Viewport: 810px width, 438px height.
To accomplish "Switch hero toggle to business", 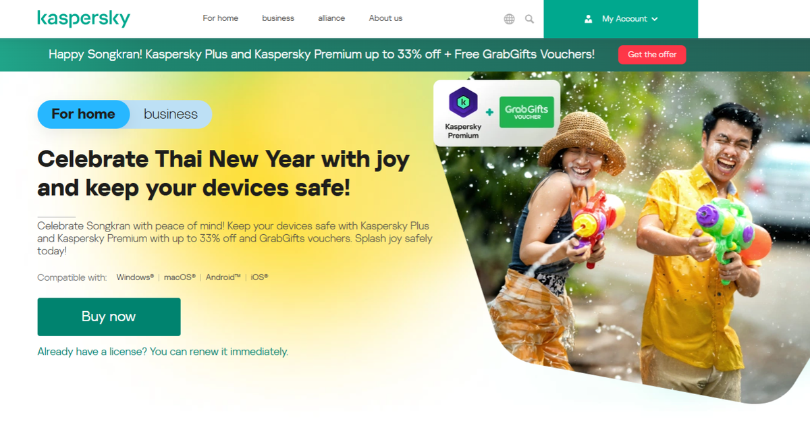I will tap(171, 114).
